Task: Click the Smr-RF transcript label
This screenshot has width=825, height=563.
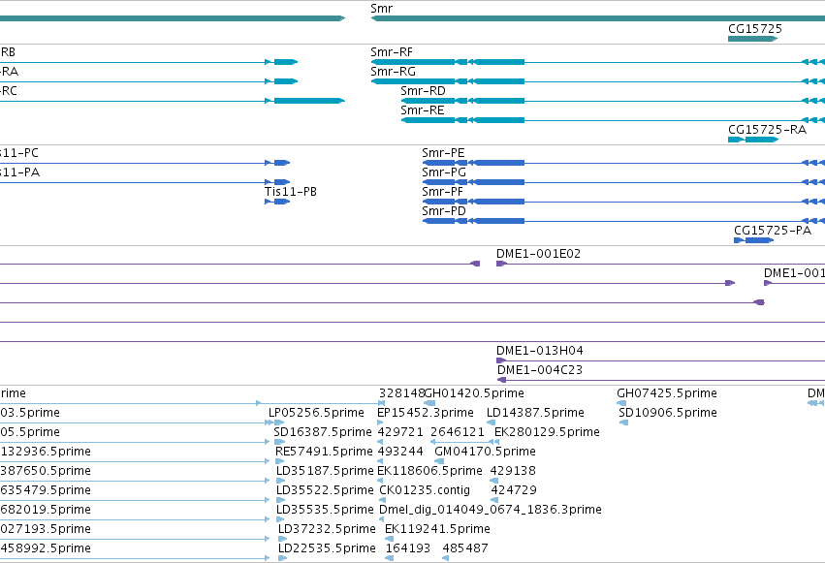Action: tap(392, 52)
